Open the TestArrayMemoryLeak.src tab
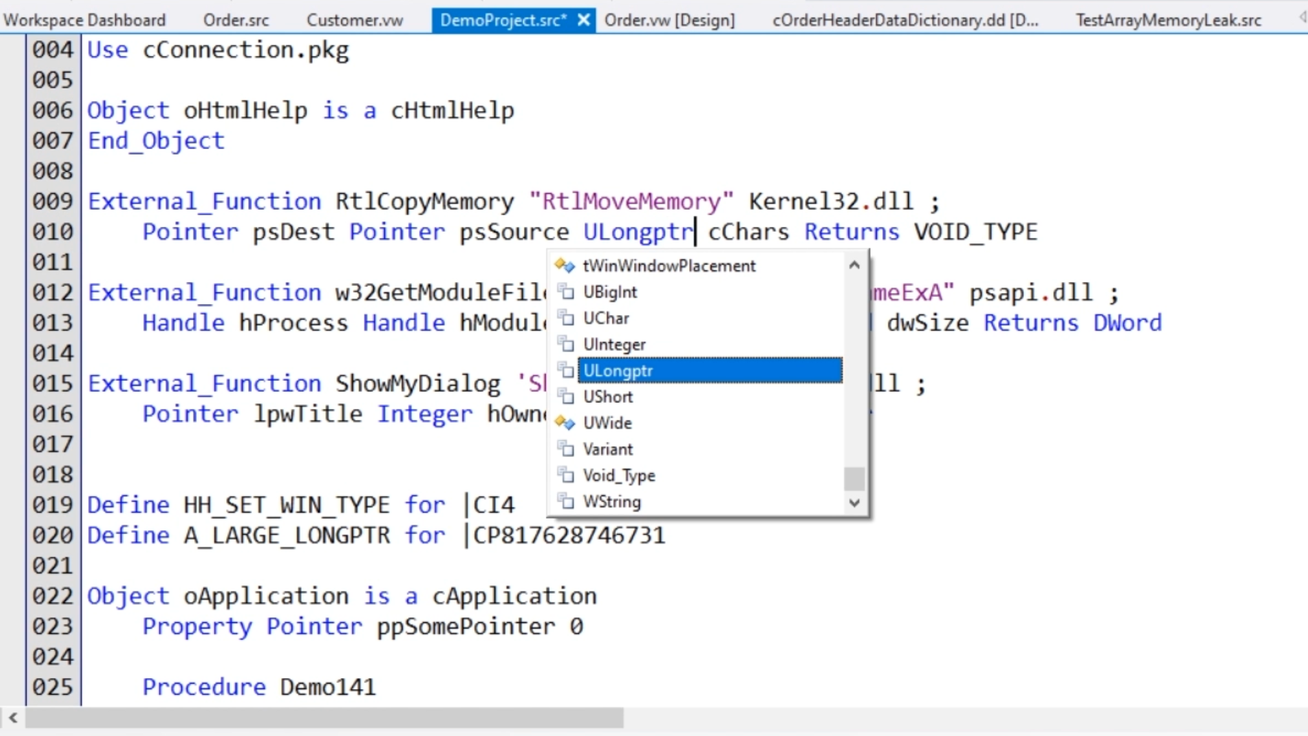Image resolution: width=1308 pixels, height=736 pixels. 1168,20
